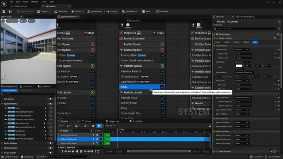Screen dimensions: 283x159
Task: Open timeline wrench actions dropdown
Action: pyautogui.click(x=61, y=125)
